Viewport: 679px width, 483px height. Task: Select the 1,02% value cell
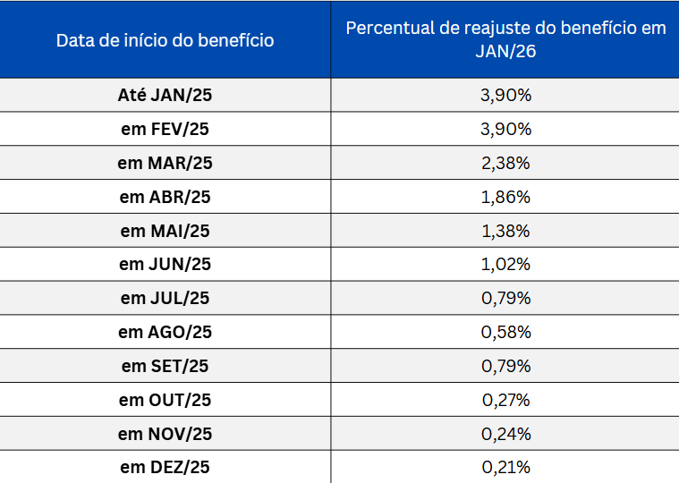(505, 265)
